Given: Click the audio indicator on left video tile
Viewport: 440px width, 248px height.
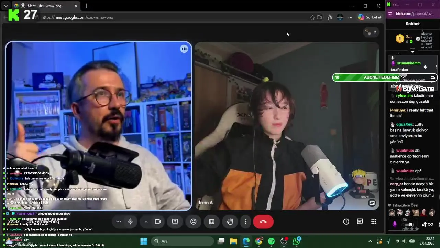Looking at the screenshot, I should pos(184,49).
